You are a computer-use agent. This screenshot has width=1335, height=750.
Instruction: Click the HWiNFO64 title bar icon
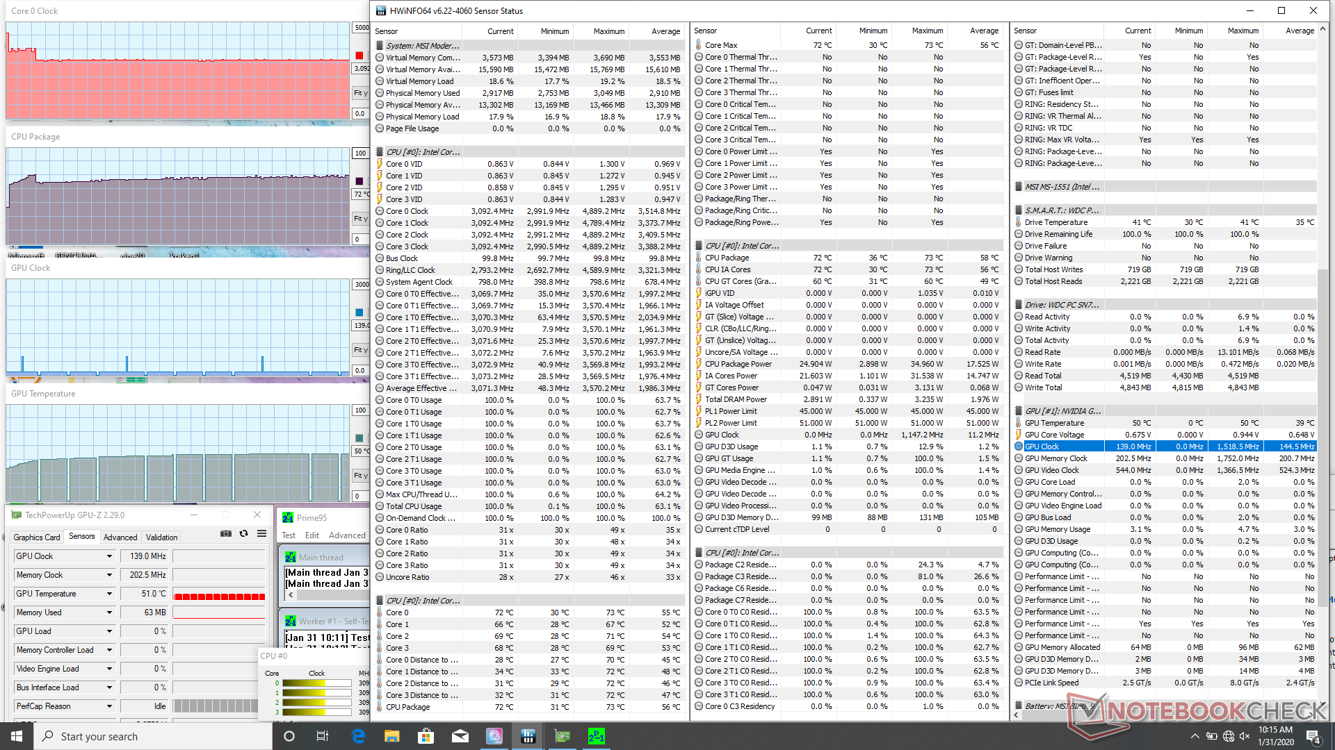point(380,10)
